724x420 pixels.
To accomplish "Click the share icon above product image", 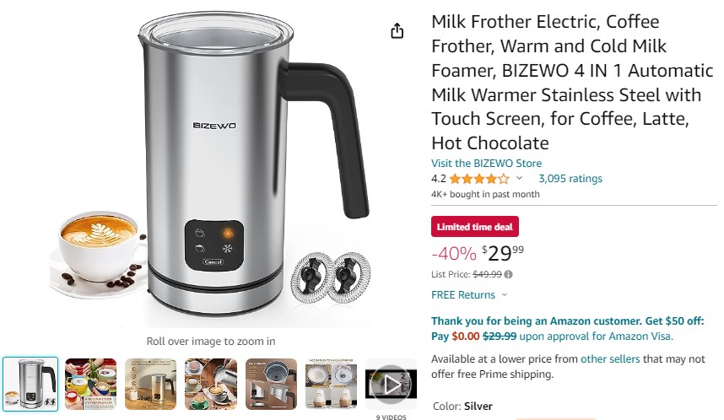I will click(x=397, y=31).
